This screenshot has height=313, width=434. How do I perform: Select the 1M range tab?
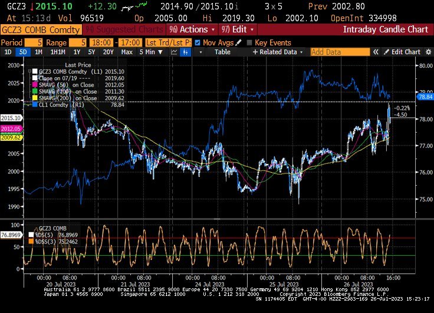tap(38, 52)
